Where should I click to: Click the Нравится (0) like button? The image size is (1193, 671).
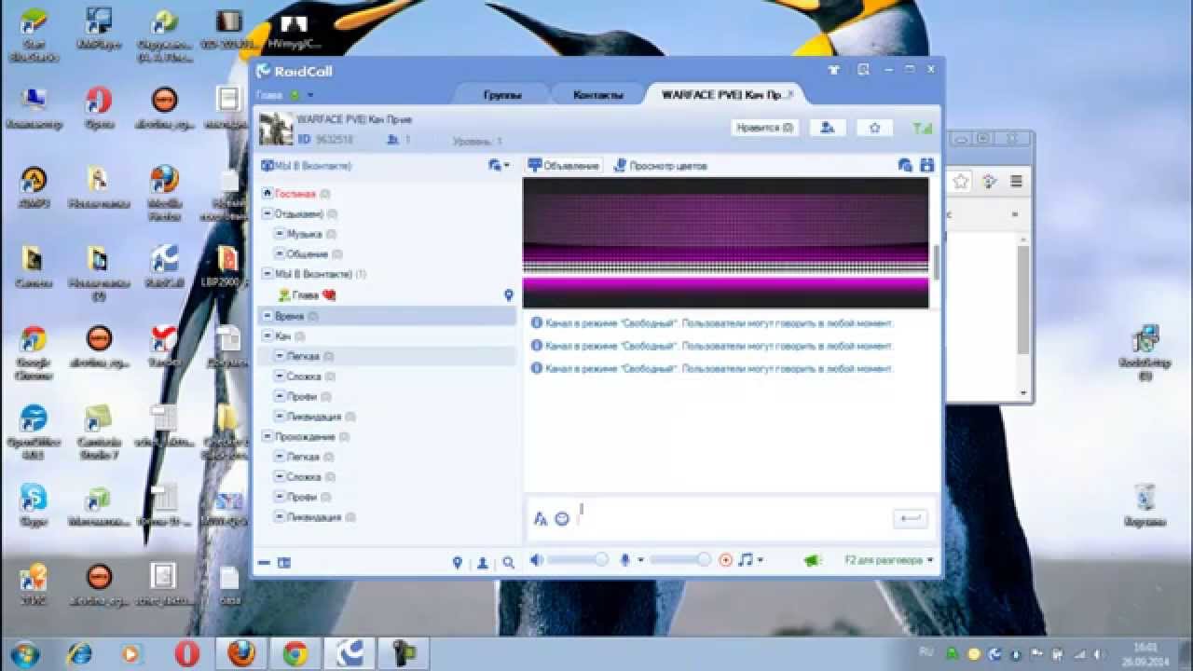[x=764, y=128]
